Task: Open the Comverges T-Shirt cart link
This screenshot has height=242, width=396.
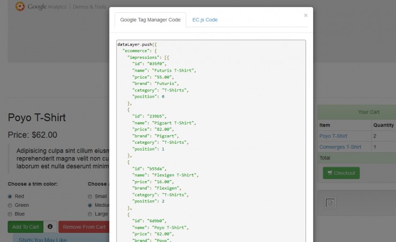Action: coord(340,147)
